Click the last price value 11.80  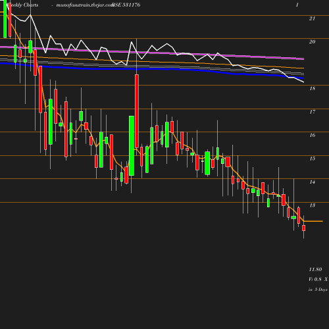[x=315, y=269]
